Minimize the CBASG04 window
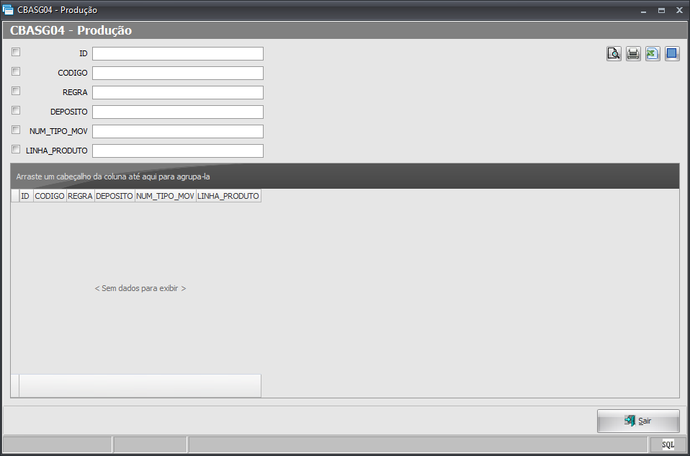The image size is (690, 456). pyautogui.click(x=644, y=11)
